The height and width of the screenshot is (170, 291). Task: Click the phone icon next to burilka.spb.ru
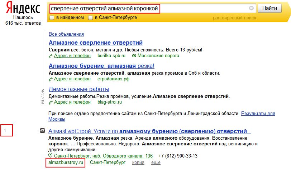[x=51, y=56]
